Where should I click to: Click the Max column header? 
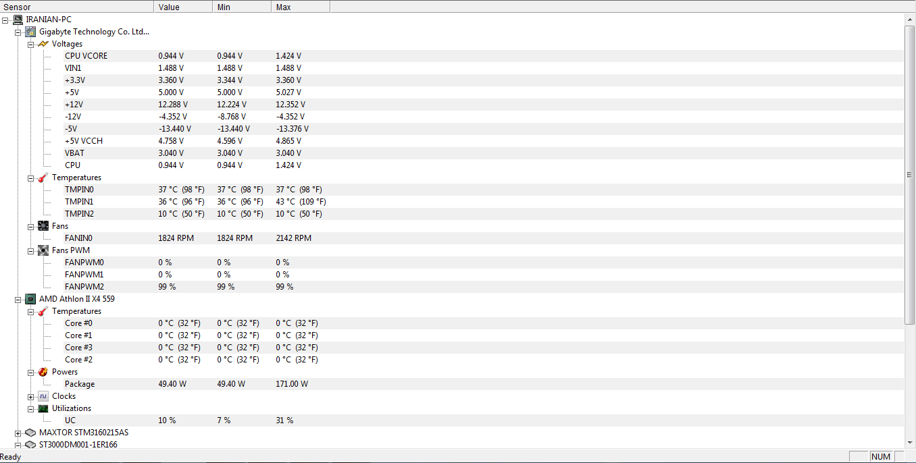tap(301, 7)
